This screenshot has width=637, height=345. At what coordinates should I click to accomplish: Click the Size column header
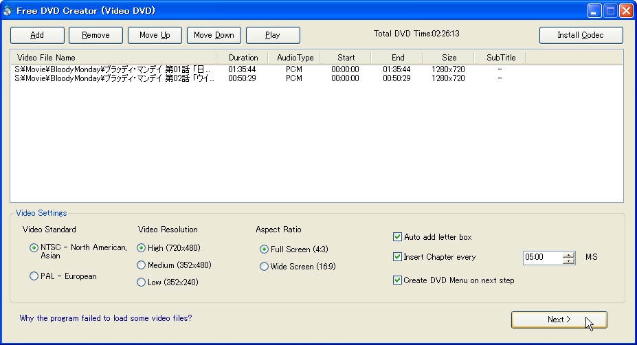click(449, 58)
